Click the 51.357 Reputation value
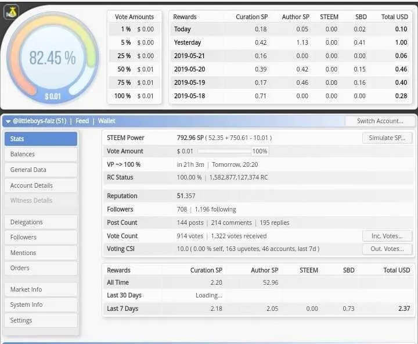 (186, 196)
